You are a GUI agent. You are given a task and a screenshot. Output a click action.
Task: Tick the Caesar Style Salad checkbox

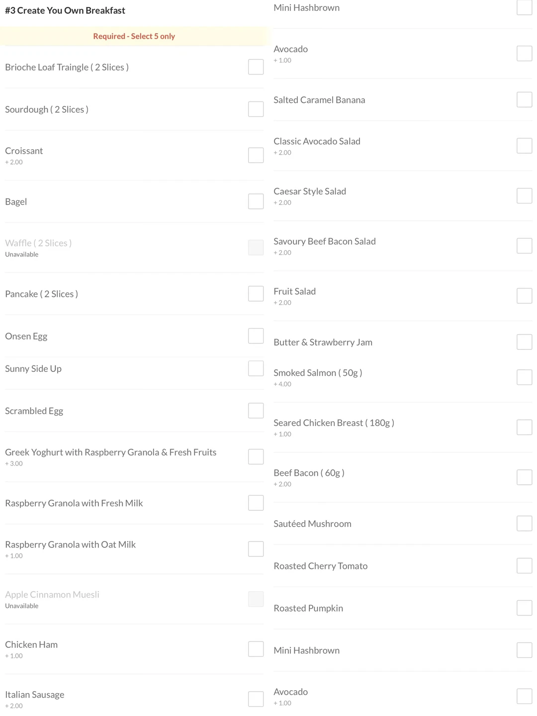click(524, 196)
